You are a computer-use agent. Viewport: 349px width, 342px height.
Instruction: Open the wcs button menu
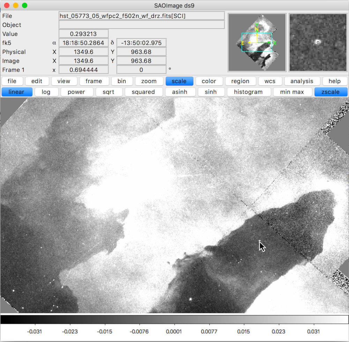pyautogui.click(x=270, y=81)
